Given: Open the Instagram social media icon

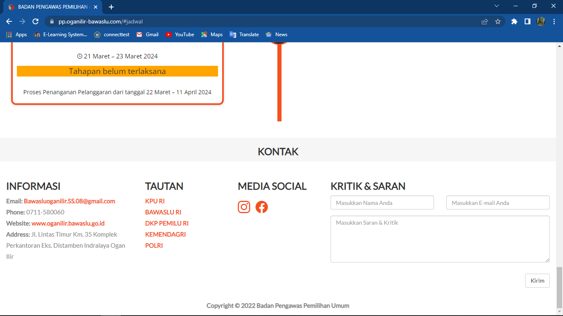Looking at the screenshot, I should pyautogui.click(x=244, y=207).
